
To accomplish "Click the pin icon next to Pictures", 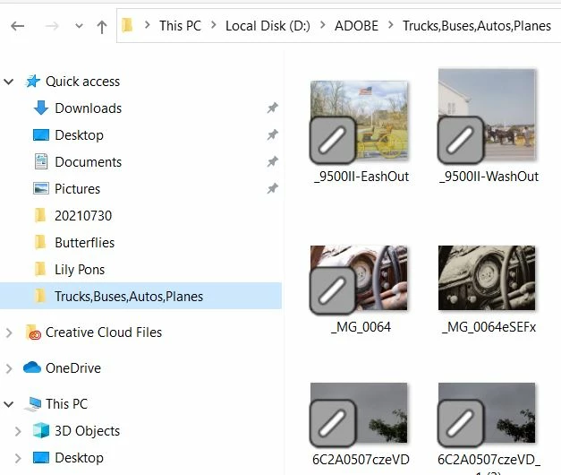I will pos(273,188).
